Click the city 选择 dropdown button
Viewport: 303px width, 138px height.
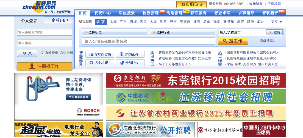(274, 32)
